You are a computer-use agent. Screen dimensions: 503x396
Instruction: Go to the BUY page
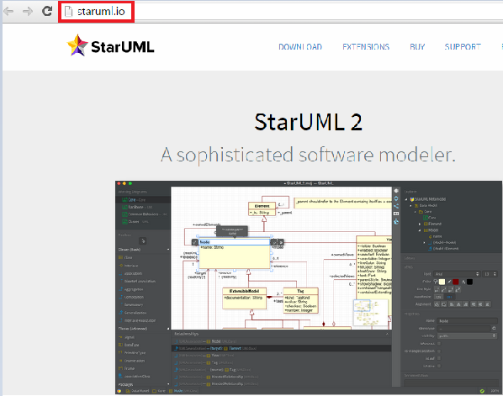417,47
